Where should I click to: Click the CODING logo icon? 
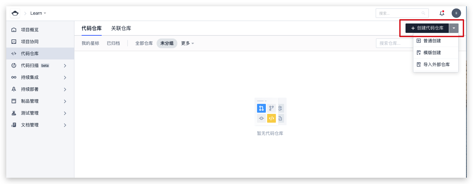point(15,13)
